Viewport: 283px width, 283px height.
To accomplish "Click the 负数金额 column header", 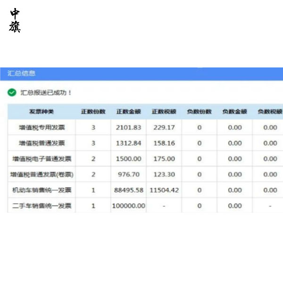I will click(x=234, y=112).
